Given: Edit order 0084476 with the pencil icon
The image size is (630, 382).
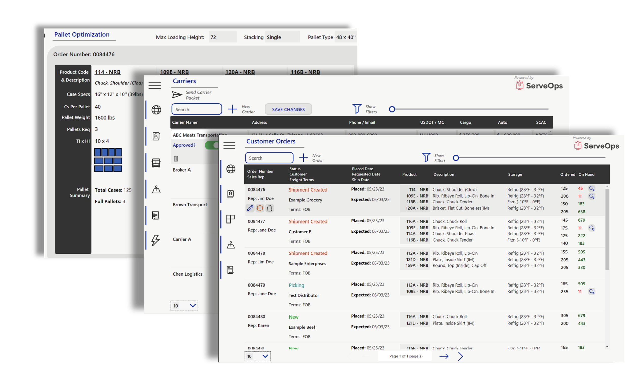Looking at the screenshot, I should tap(250, 208).
